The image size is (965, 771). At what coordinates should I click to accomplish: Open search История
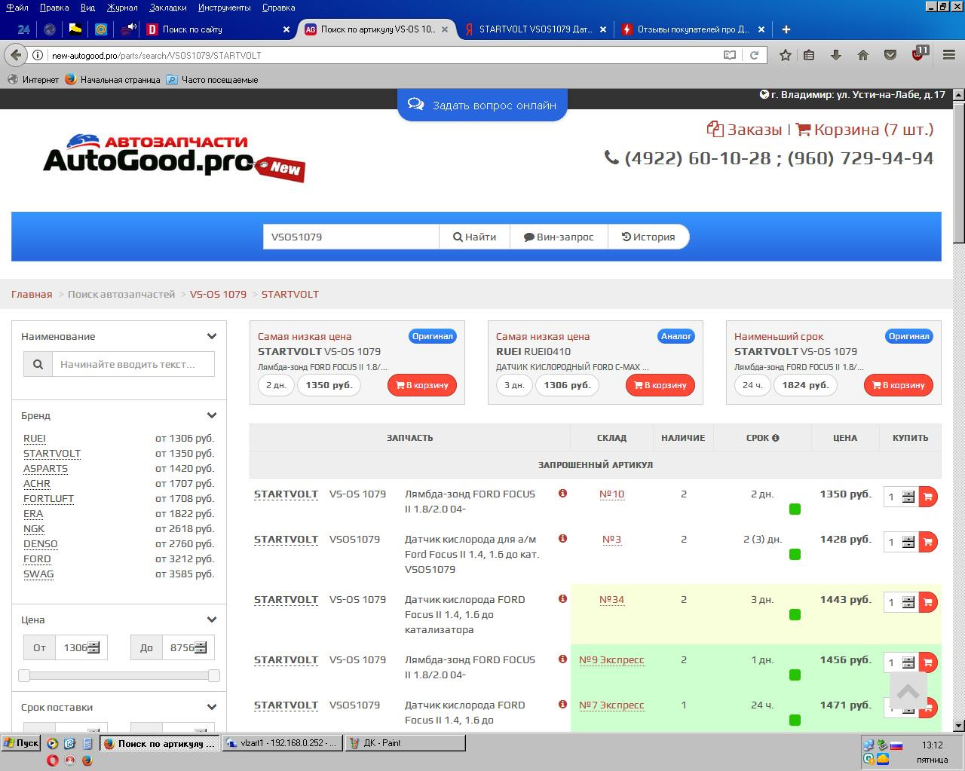pyautogui.click(x=648, y=237)
